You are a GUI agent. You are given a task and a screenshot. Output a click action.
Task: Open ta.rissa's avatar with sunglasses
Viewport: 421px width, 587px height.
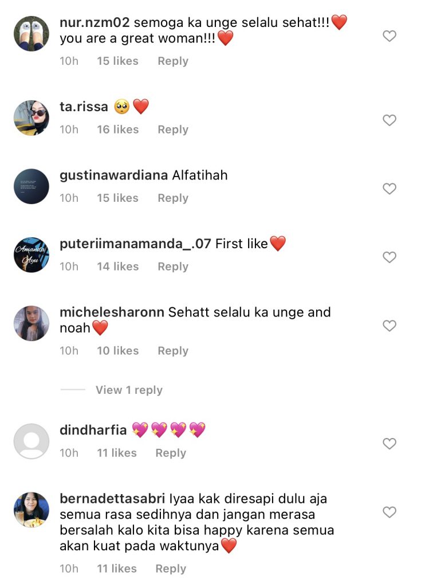(32, 118)
